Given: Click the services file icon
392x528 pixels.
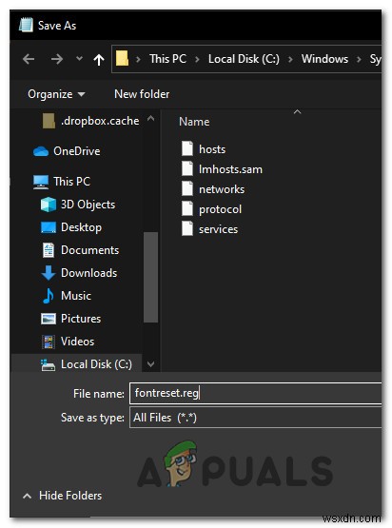Looking at the screenshot, I should tap(187, 228).
